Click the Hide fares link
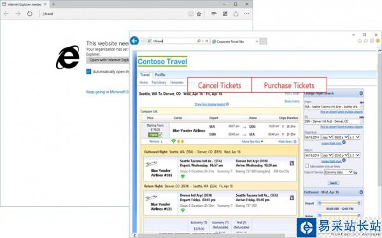The width and height of the screenshot is (382, 238). (285, 141)
